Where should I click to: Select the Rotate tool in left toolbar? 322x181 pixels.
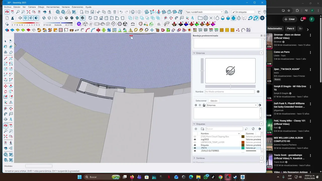pyautogui.click(x=6, y=92)
